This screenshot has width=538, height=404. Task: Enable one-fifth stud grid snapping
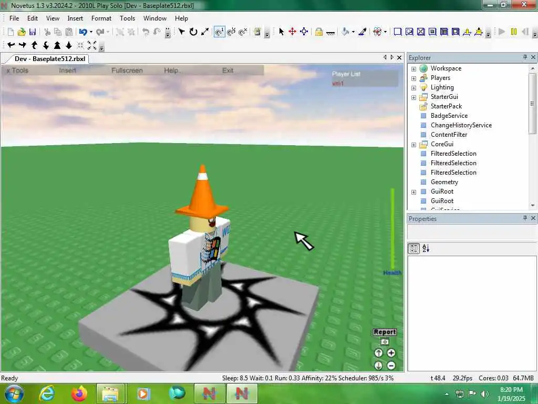(x=231, y=32)
